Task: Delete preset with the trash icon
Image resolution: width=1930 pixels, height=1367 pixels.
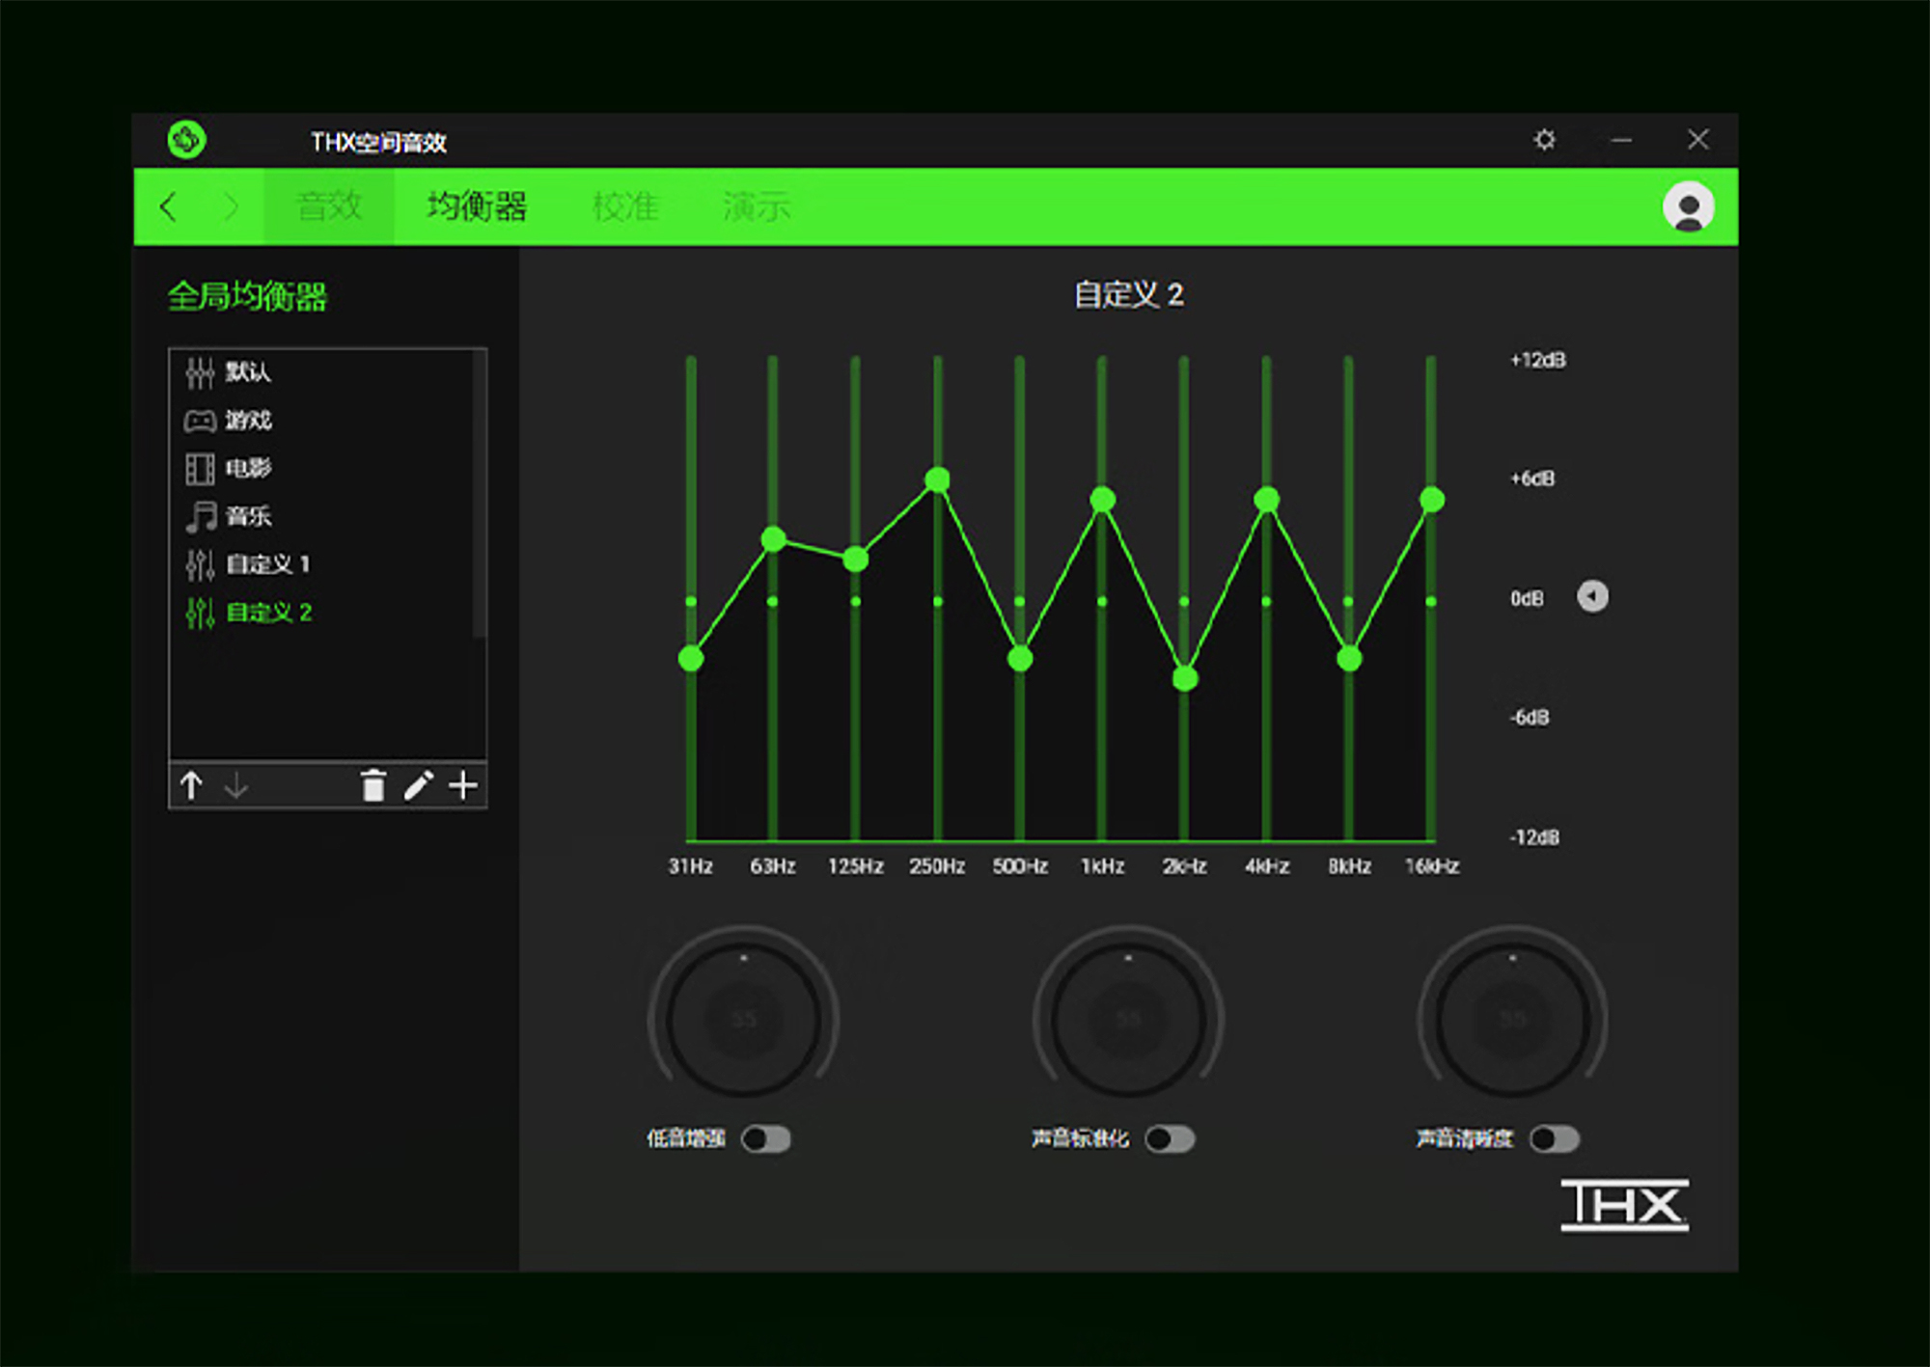Action: click(373, 785)
